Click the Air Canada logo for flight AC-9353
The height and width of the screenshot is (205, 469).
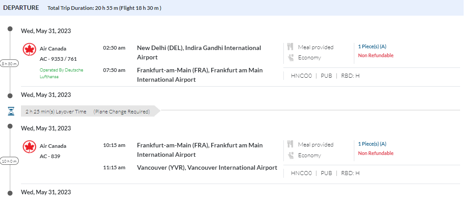[x=29, y=50]
